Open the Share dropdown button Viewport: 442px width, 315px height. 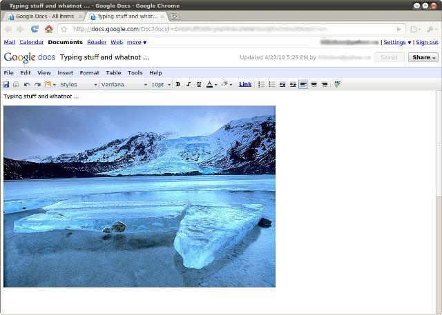(423, 57)
